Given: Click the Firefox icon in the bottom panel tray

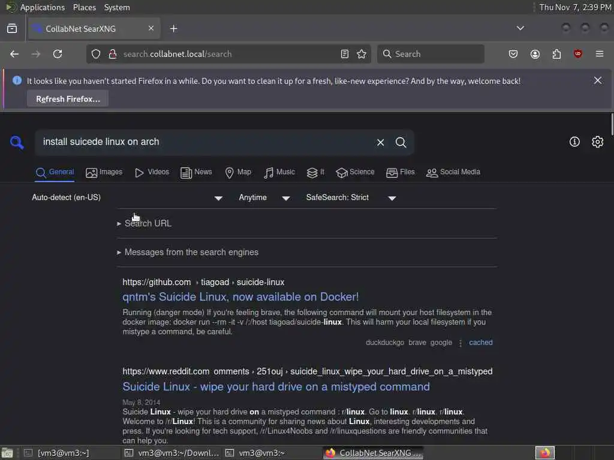Looking at the screenshot, I should (x=544, y=453).
